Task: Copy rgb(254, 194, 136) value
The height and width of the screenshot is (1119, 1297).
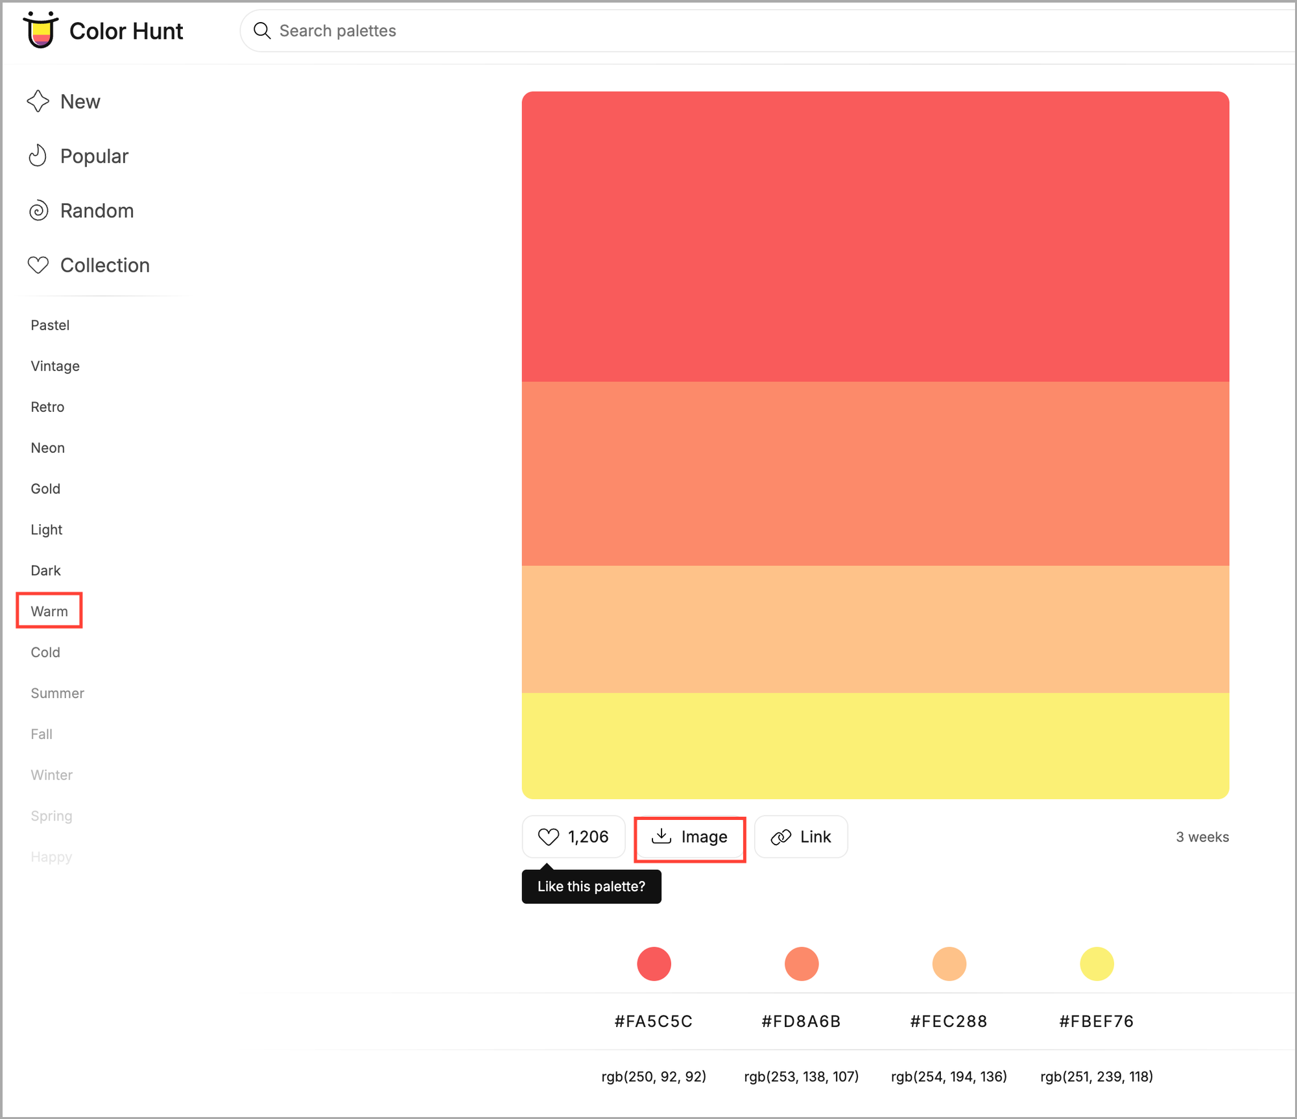Action: tap(949, 1076)
